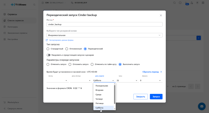
Task: Select the Стандартный launch type radio
Action: coord(48,49)
